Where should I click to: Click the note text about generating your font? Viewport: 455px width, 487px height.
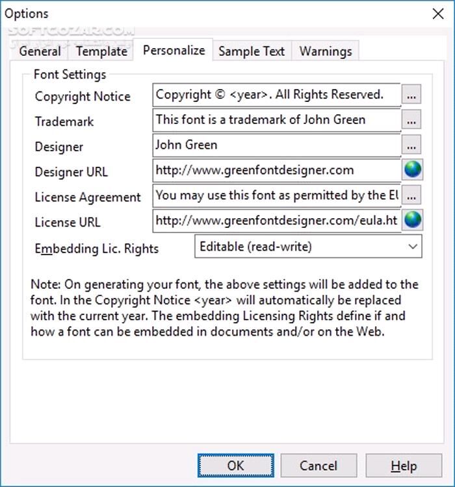tap(224, 308)
